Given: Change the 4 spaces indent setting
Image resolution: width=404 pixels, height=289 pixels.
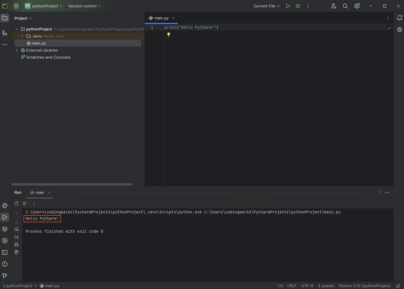Looking at the screenshot, I should click(x=326, y=286).
